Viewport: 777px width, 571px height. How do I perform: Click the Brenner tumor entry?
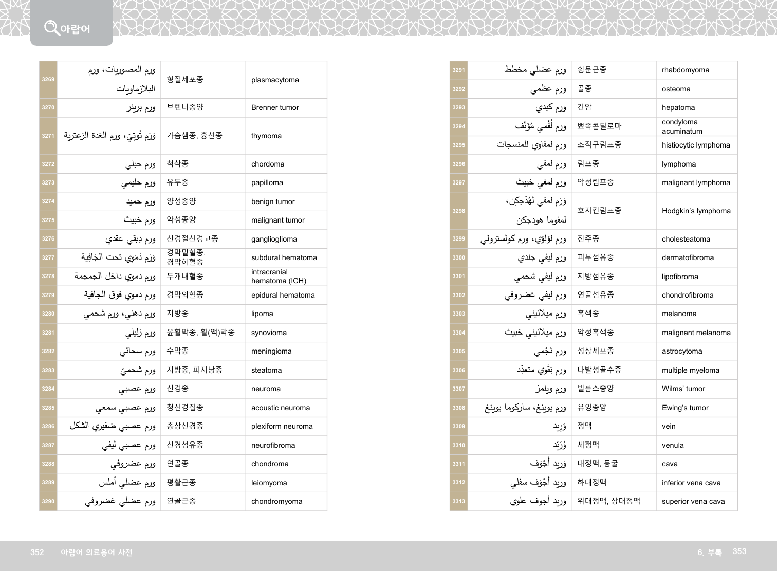click(x=275, y=108)
